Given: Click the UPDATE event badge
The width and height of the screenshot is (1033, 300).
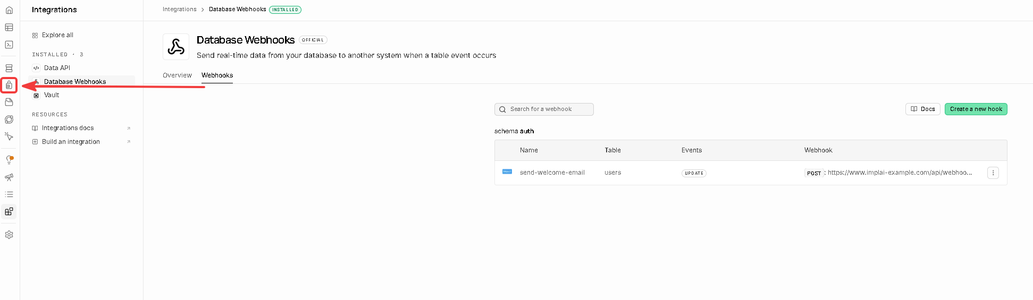Looking at the screenshot, I should pyautogui.click(x=694, y=173).
